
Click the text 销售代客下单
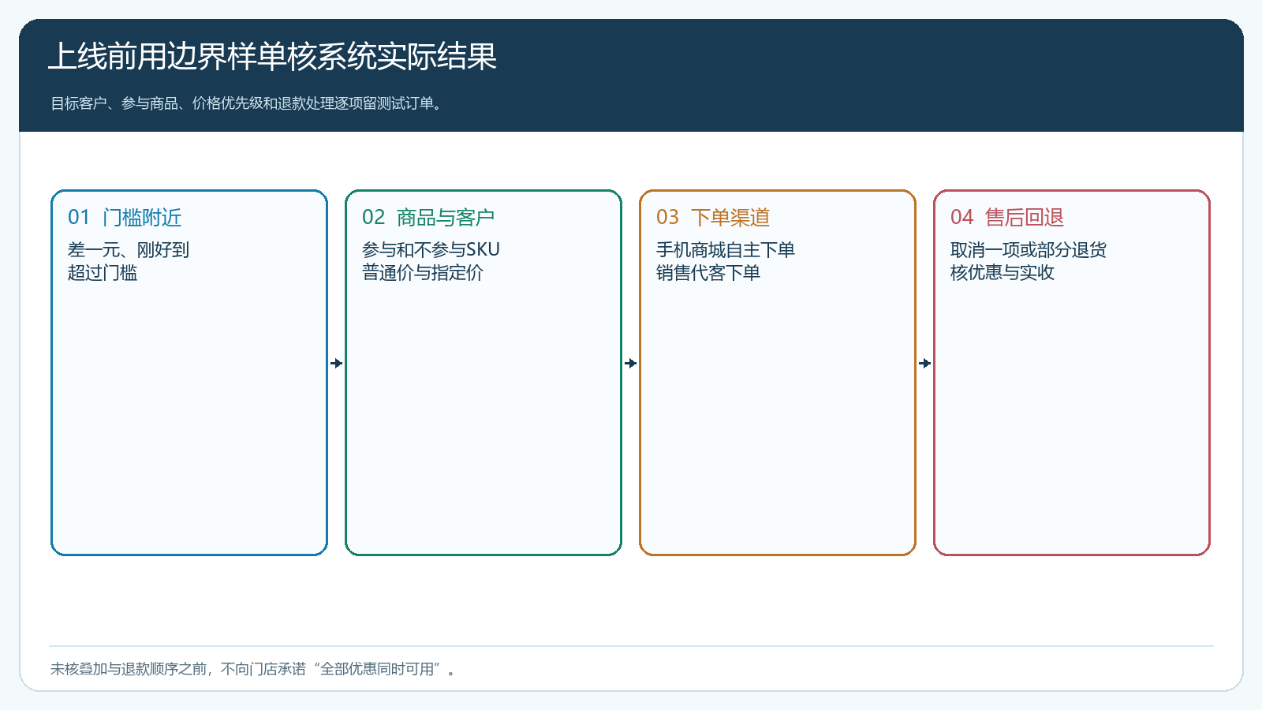click(708, 273)
